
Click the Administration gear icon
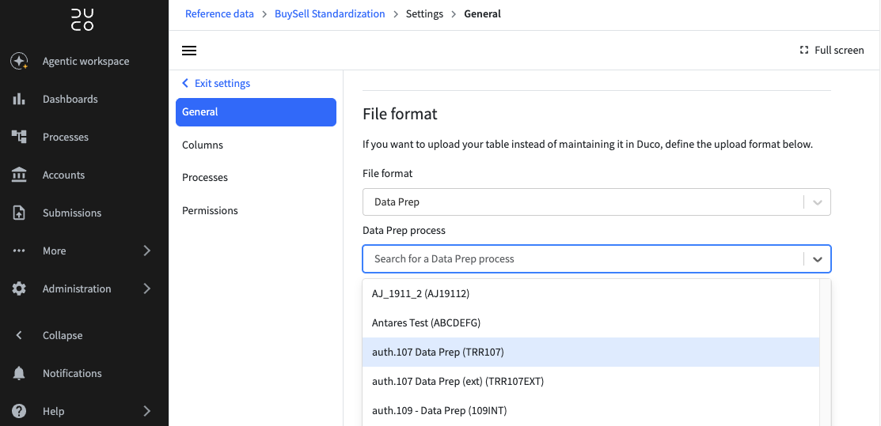19,288
